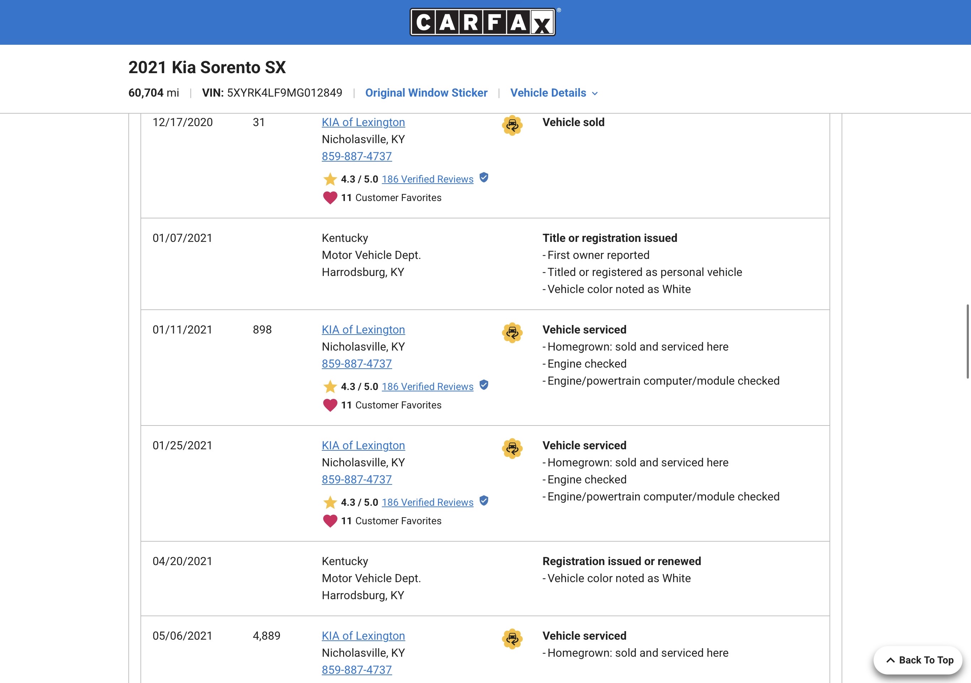The image size is (971, 683).
Task: Click the gold star rating in 01/11/2021 row
Action: point(330,386)
